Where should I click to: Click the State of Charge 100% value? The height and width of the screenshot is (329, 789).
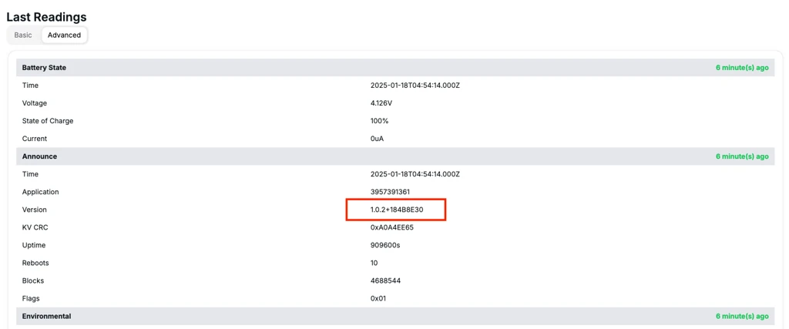click(x=379, y=121)
